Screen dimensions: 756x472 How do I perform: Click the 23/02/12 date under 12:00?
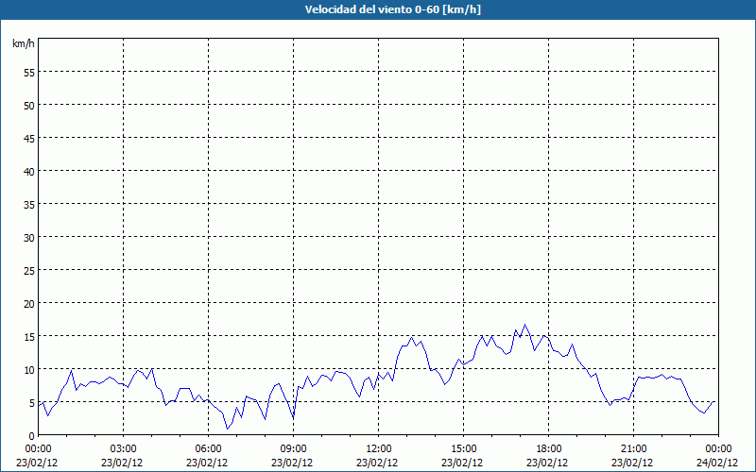click(377, 463)
